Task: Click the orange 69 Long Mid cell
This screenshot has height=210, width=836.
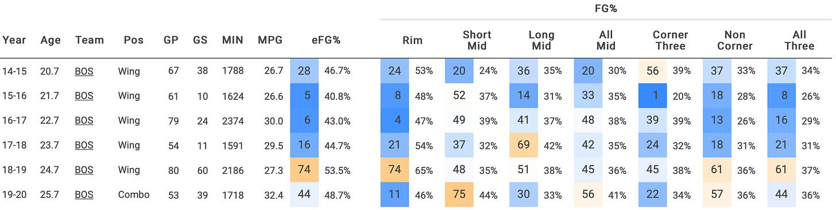Action: (524, 146)
